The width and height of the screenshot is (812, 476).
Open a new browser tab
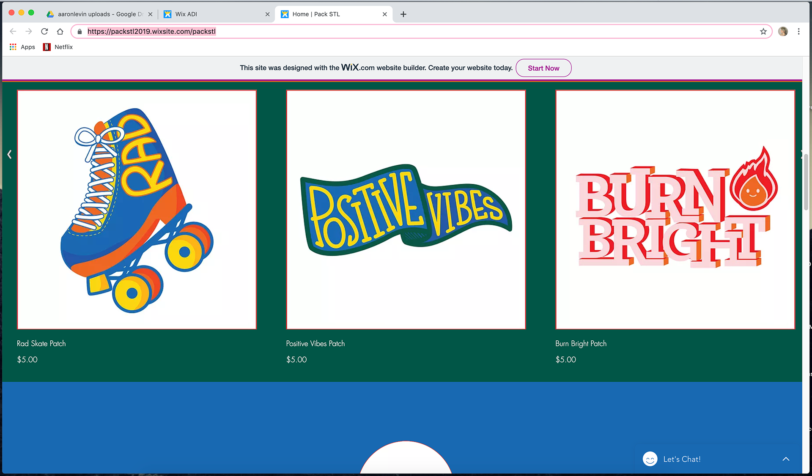(403, 14)
